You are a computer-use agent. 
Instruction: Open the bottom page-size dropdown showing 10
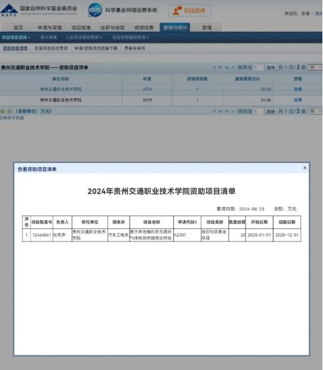[315, 111]
